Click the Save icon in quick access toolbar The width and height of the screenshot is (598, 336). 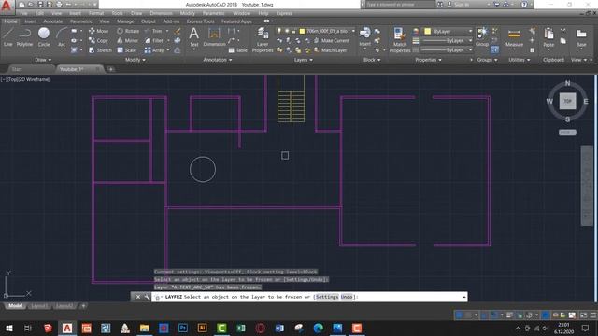40,5
